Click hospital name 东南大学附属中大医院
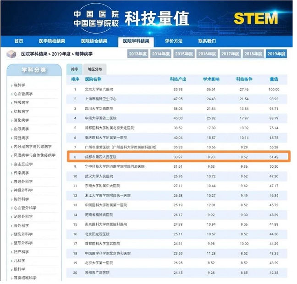The width and height of the screenshot is (297, 284). [102, 186]
